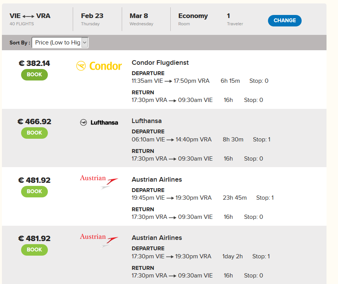Book the Condor flight for €382.14

point(34,75)
